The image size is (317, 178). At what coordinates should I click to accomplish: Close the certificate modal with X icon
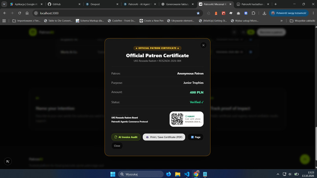pyautogui.click(x=203, y=45)
